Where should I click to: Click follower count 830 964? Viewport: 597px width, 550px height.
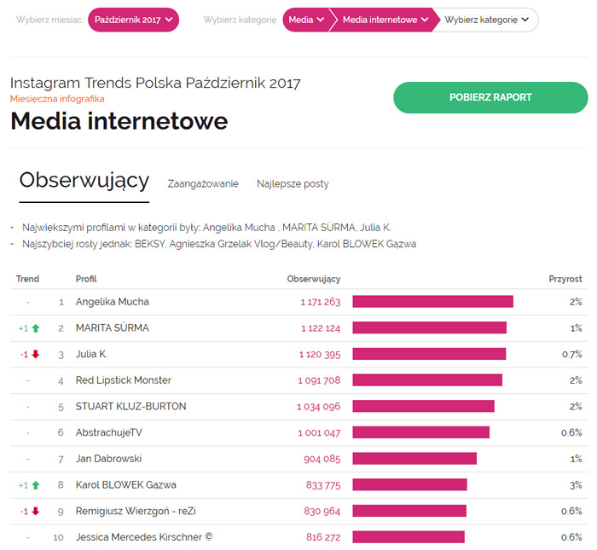[x=322, y=511]
